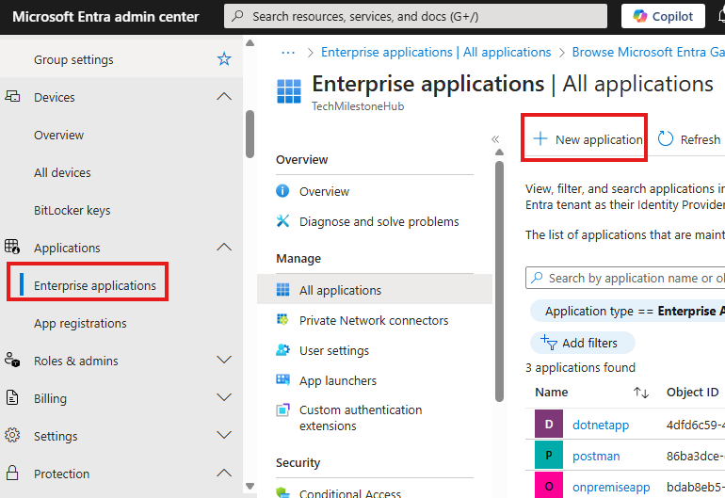Screen dimensions: 725x498
Task: Select All applications in Manage menu
Action: tap(340, 290)
